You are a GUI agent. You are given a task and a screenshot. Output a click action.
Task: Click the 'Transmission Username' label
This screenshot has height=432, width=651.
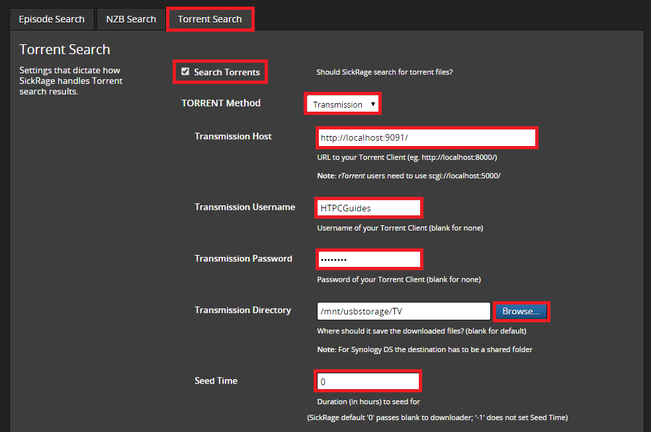click(x=245, y=207)
